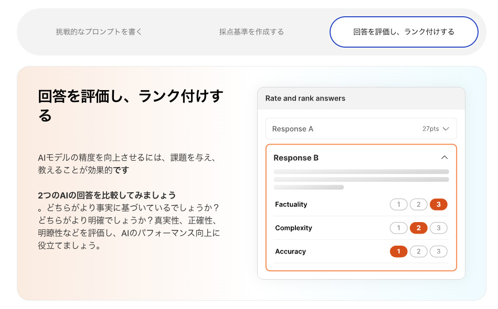Select the 回答を評価し、ランク付けする tab
The width and height of the screenshot is (498, 309).
[x=404, y=32]
